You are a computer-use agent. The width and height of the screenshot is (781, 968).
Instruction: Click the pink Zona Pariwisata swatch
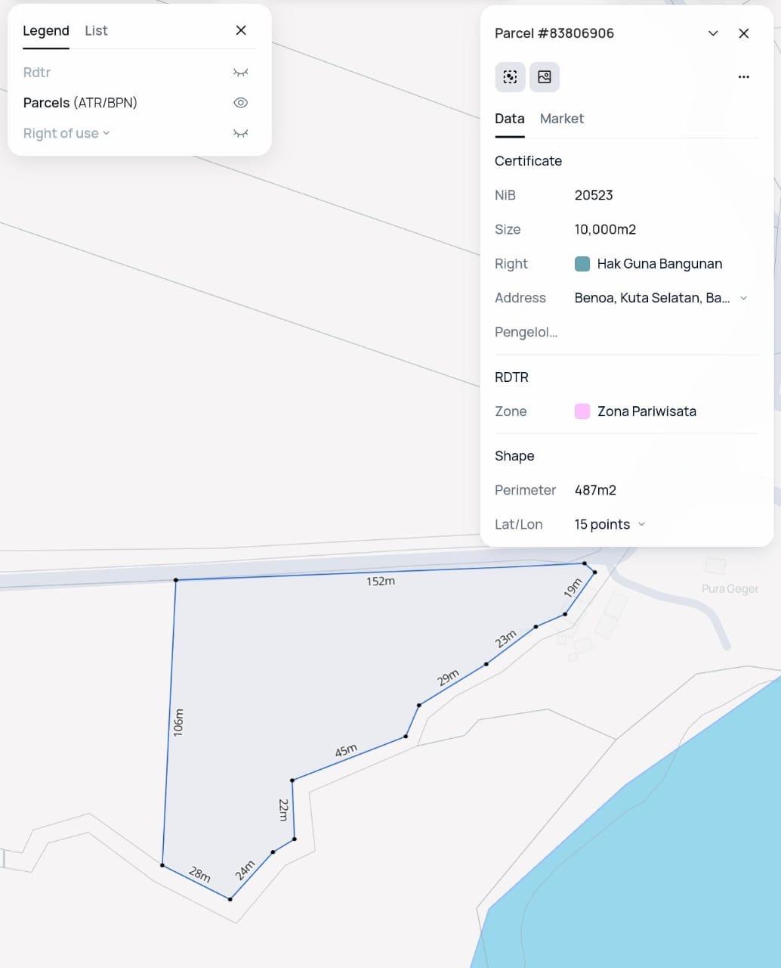click(x=582, y=411)
